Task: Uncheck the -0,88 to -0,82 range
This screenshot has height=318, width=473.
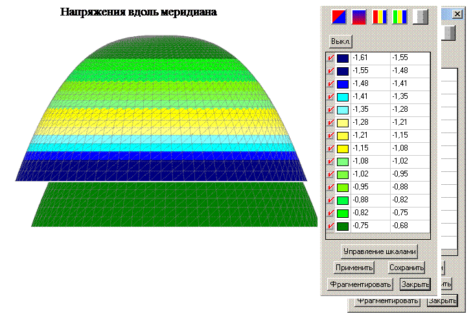Action: tap(330, 200)
